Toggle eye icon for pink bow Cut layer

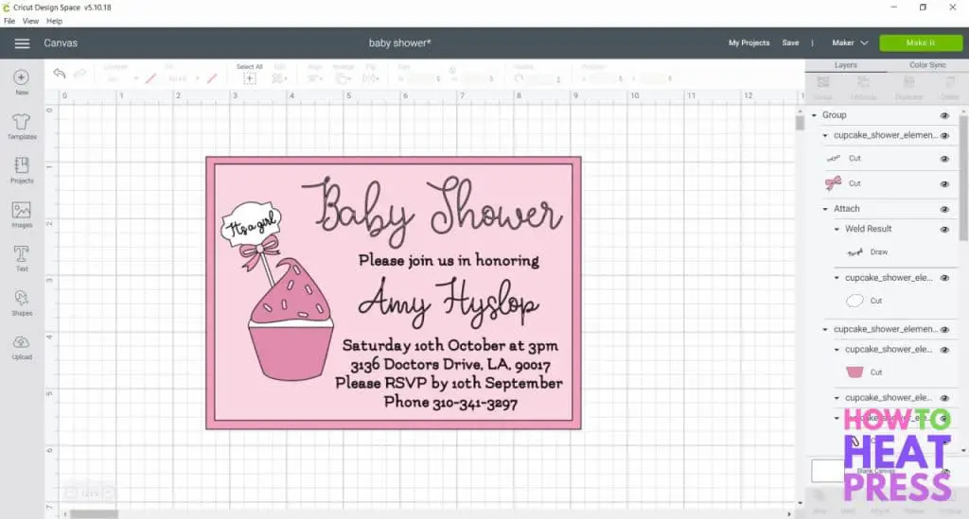click(944, 184)
